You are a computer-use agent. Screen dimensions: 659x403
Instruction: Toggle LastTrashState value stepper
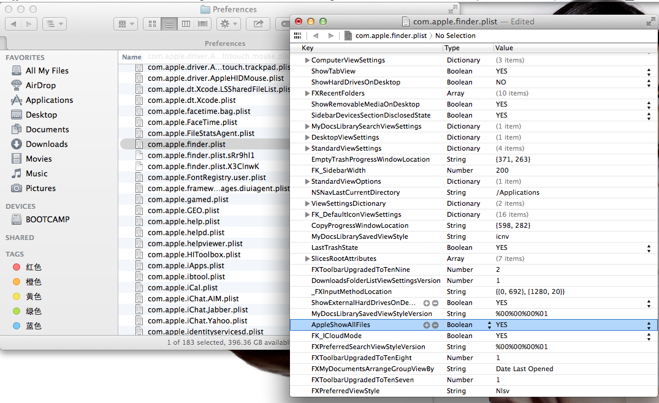point(649,247)
